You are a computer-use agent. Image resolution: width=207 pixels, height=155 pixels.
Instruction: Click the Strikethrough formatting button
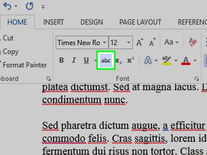[x=106, y=60]
